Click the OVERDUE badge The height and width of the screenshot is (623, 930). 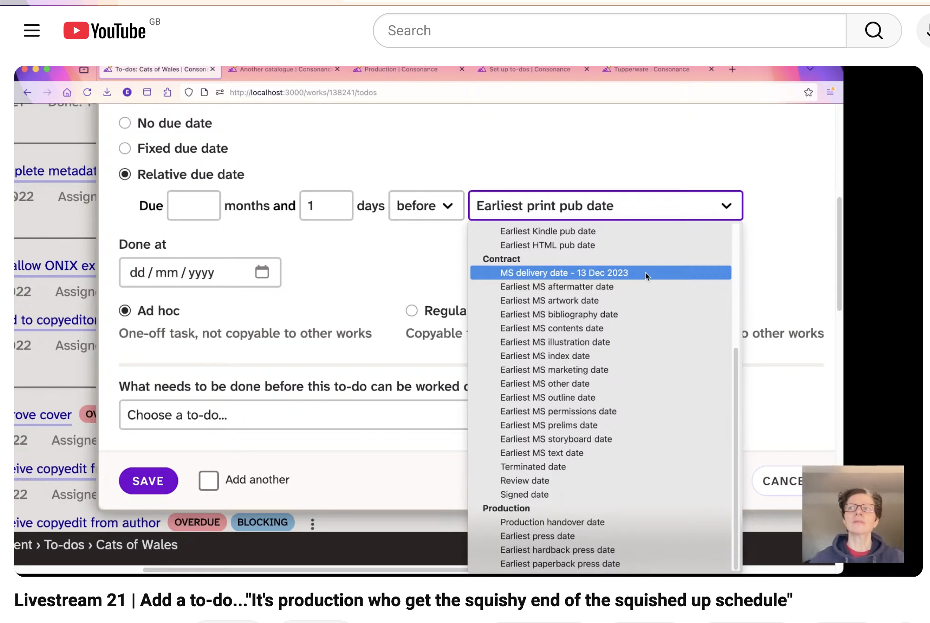click(197, 522)
